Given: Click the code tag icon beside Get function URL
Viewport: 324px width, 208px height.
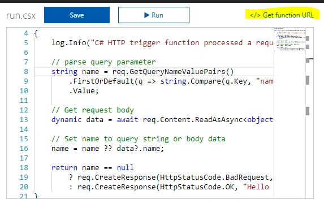Looking at the screenshot, I should coord(255,15).
